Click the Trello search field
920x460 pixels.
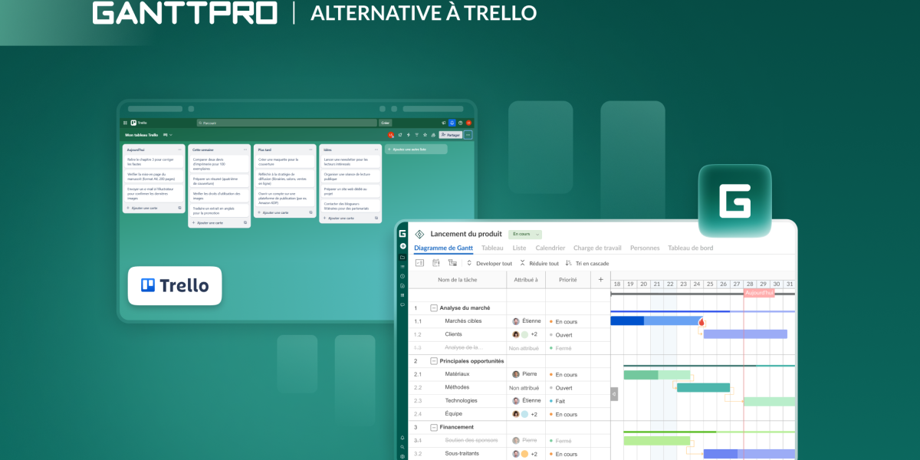pos(287,123)
